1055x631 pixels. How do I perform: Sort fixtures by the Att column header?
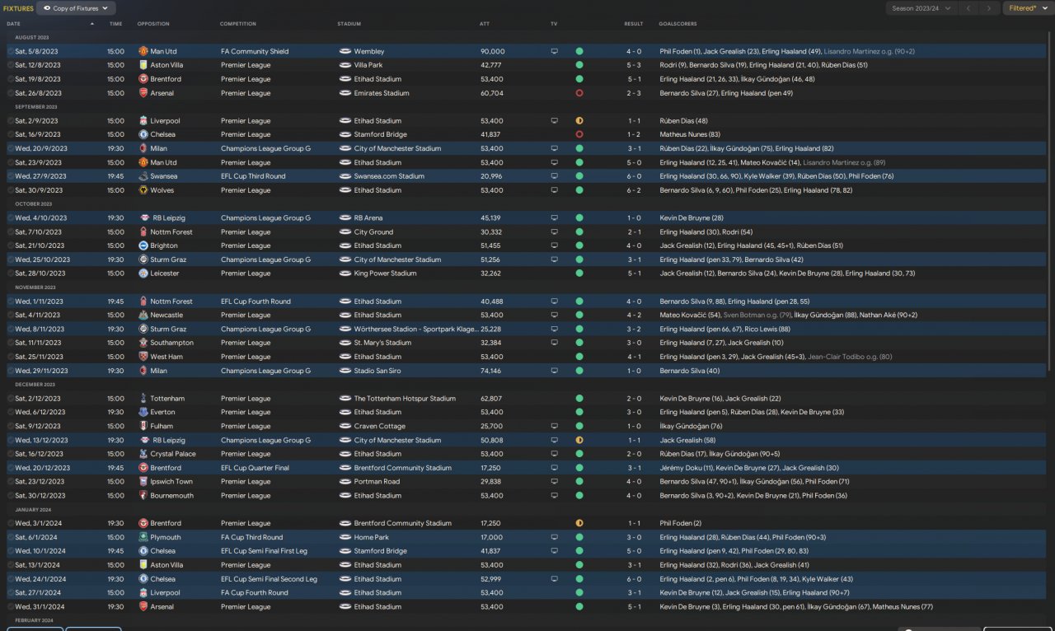(x=485, y=24)
